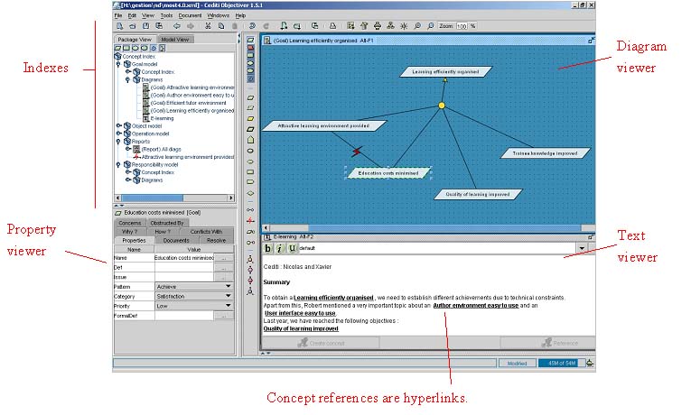
Task: Select the red lightning conflict tool in palette
Action: click(250, 219)
